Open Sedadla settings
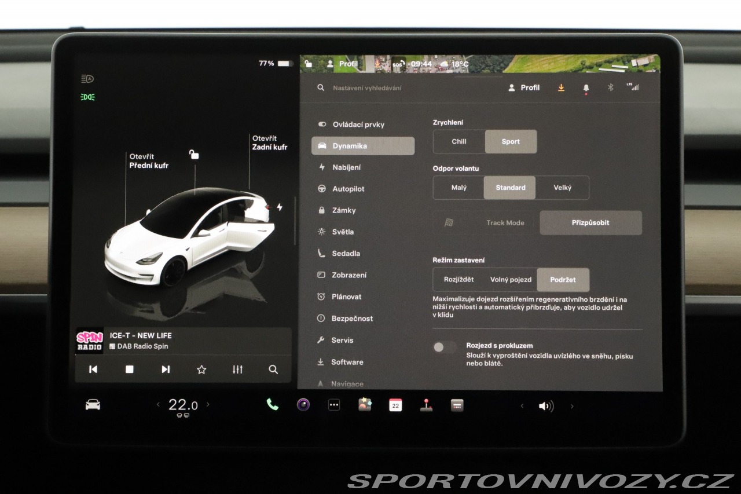741x494 pixels. coord(363,254)
